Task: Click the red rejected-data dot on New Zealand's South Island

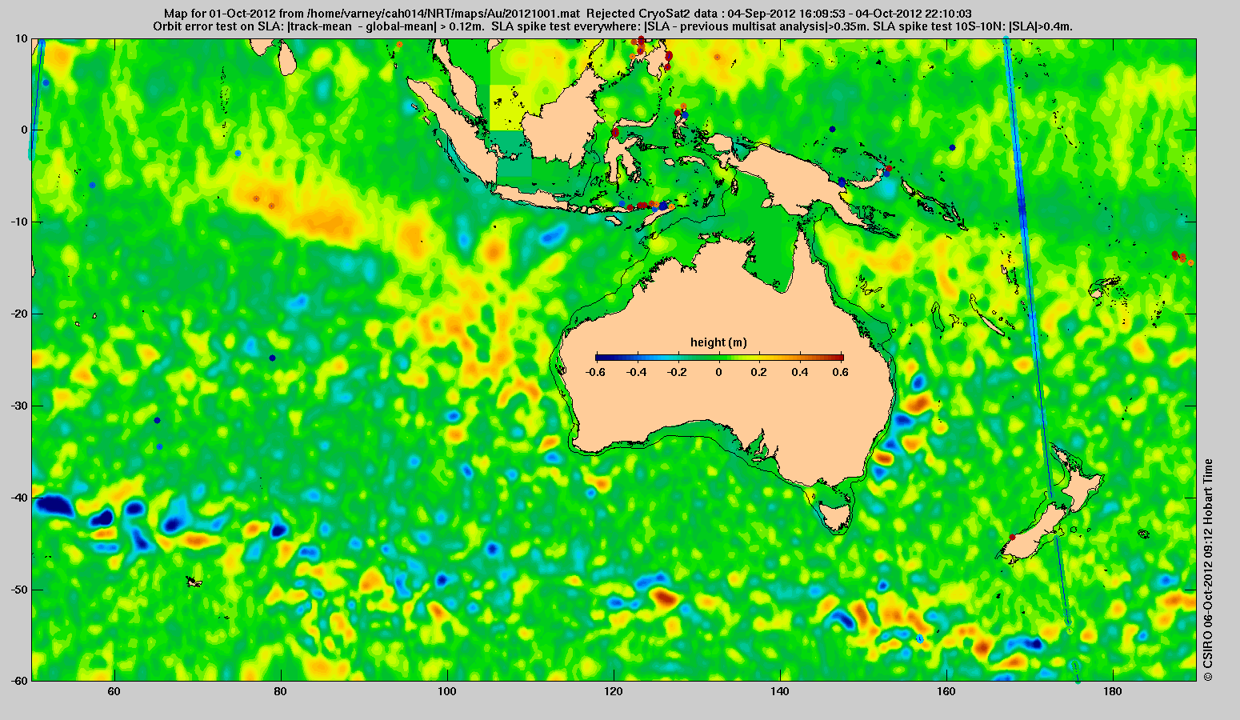Action: (x=1012, y=537)
